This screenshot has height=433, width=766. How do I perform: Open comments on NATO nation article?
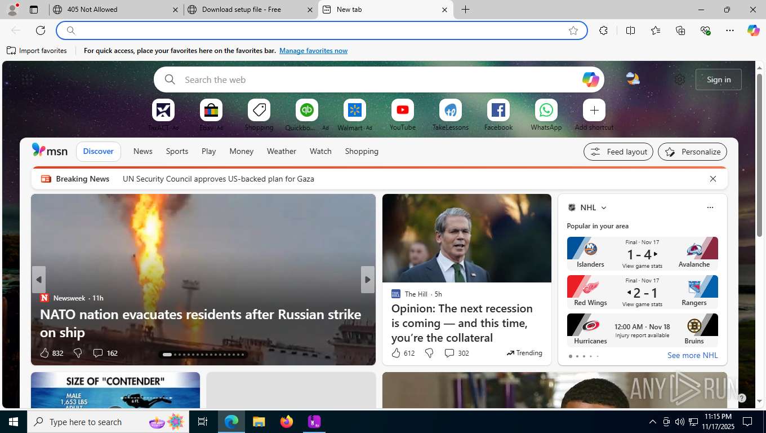click(x=105, y=353)
